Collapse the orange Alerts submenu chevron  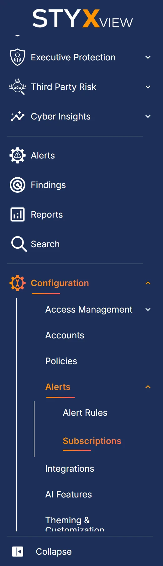point(148,387)
